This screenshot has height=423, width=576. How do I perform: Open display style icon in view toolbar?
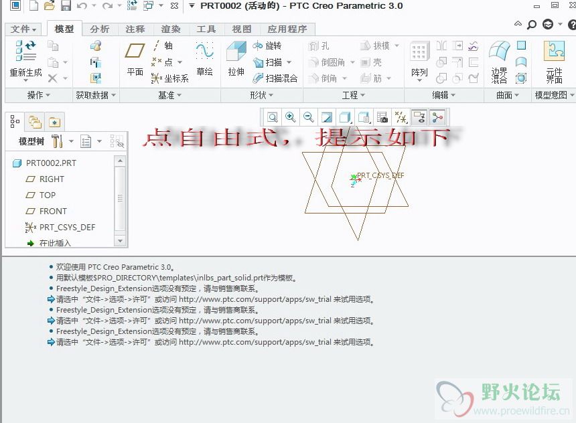(346, 118)
